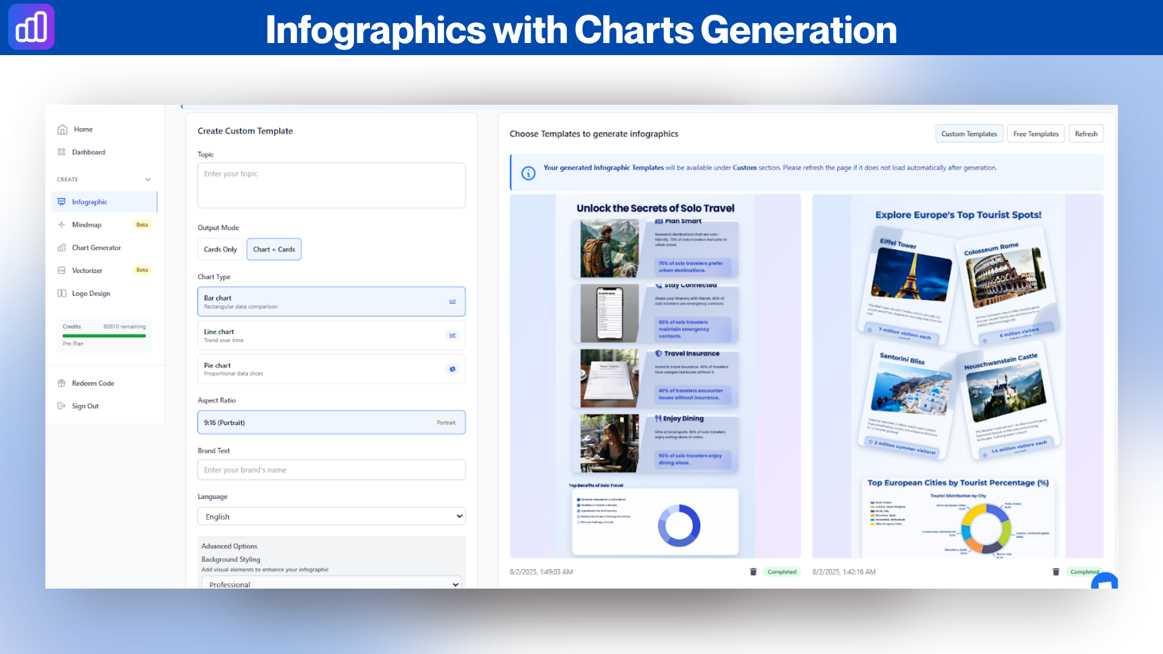Delete the Solo Travel template via trash icon
The image size is (1163, 654).
753,571
